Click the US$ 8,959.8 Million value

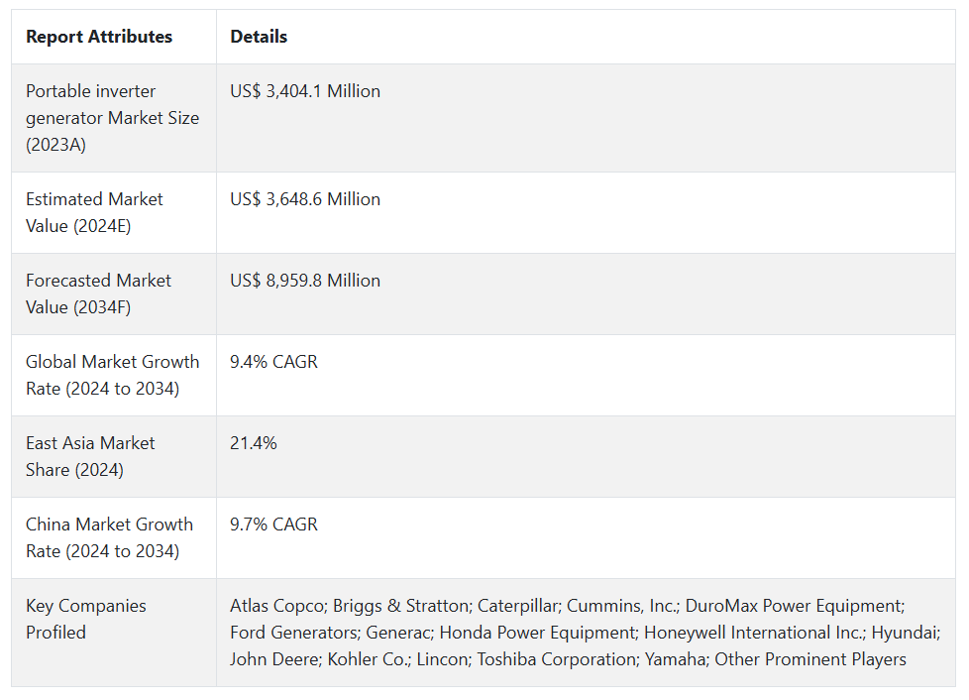pyautogui.click(x=305, y=281)
